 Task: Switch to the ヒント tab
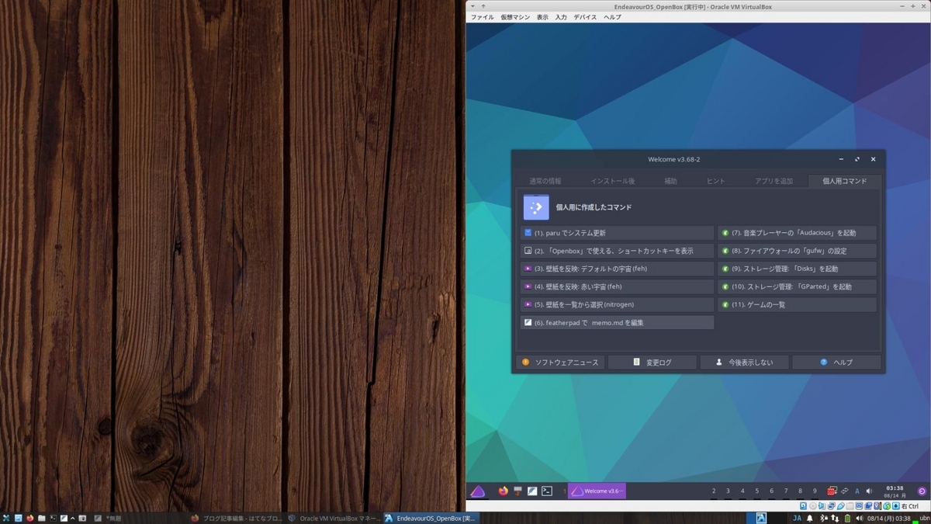point(715,181)
